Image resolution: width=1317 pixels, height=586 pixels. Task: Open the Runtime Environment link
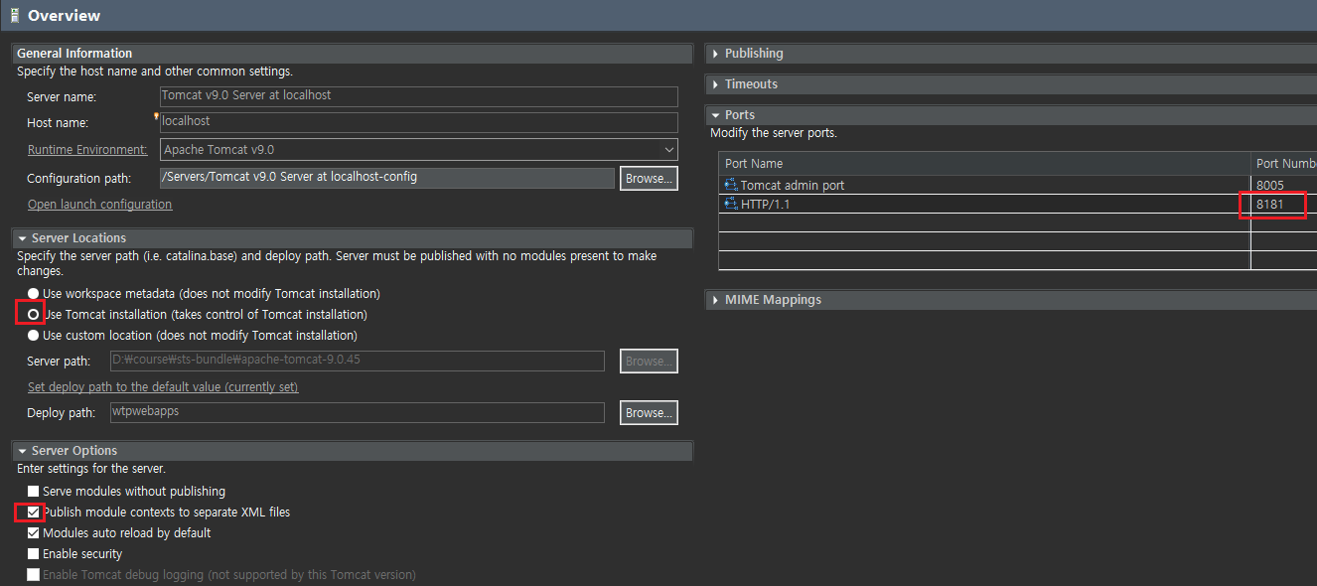coord(87,149)
